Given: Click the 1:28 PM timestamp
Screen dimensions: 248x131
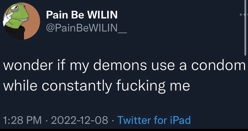Looking at the screenshot, I should click(x=22, y=120).
